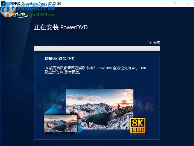Minimize the installer window
Screen dimensions: 194x146
pyautogui.click(x=161, y=4)
